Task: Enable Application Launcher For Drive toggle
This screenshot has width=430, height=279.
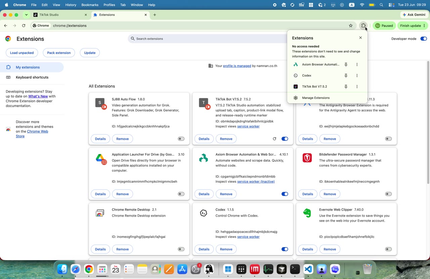Action: coord(181,194)
